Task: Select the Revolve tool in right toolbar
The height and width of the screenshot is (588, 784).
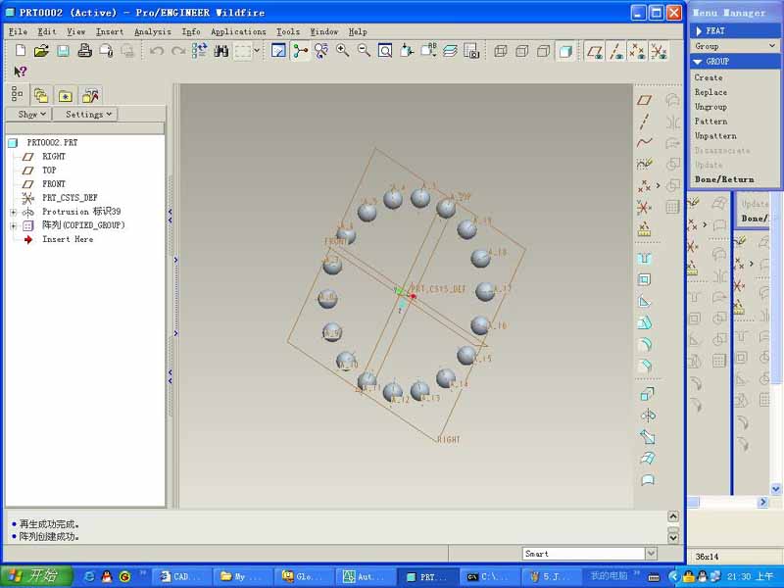Action: (648, 416)
